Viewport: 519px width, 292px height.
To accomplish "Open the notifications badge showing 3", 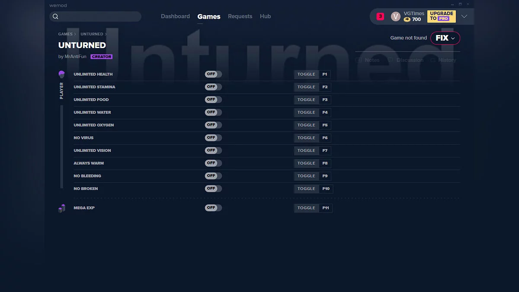I will pyautogui.click(x=380, y=16).
